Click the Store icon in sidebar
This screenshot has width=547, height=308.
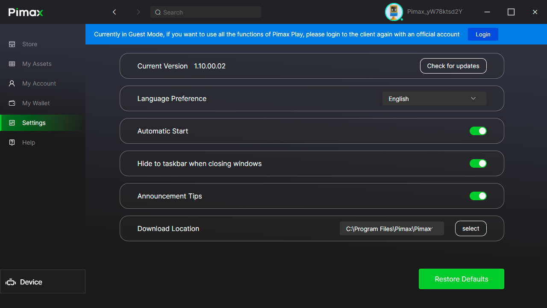click(12, 44)
